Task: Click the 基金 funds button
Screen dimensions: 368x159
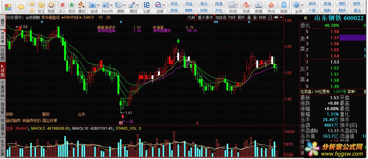Action: [357, 10]
